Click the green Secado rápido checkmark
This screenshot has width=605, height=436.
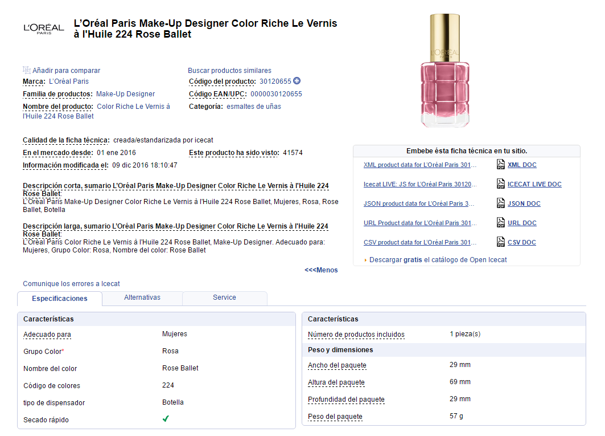pos(166,419)
